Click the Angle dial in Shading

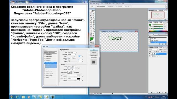69,68
